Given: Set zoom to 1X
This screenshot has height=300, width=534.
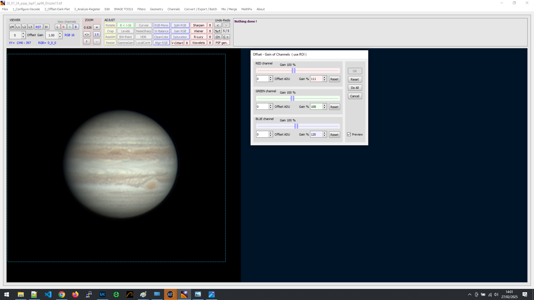Looking at the screenshot, I should point(97,34).
